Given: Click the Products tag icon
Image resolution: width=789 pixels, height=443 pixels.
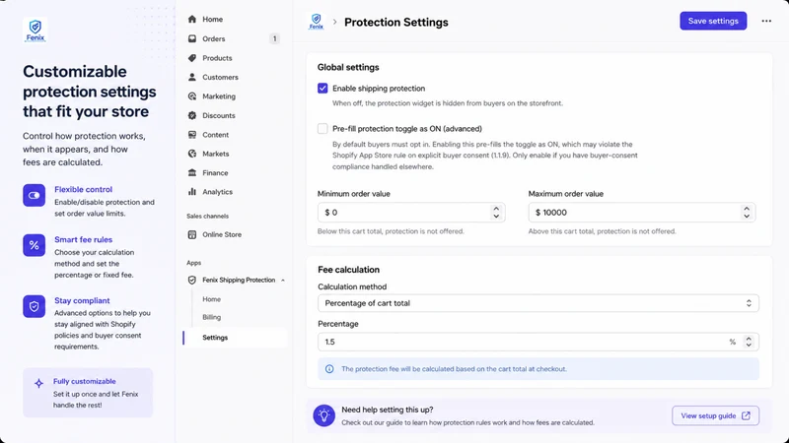Looking at the screenshot, I should pyautogui.click(x=191, y=58).
